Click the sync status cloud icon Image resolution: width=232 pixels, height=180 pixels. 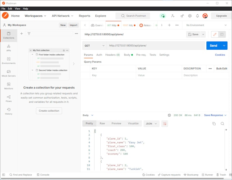click(x=163, y=16)
